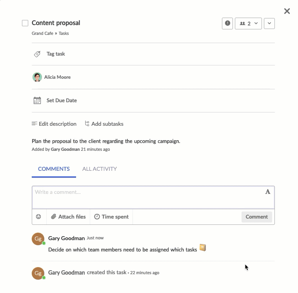Click Attach files paperclip
298x293 pixels.
(x=68, y=217)
